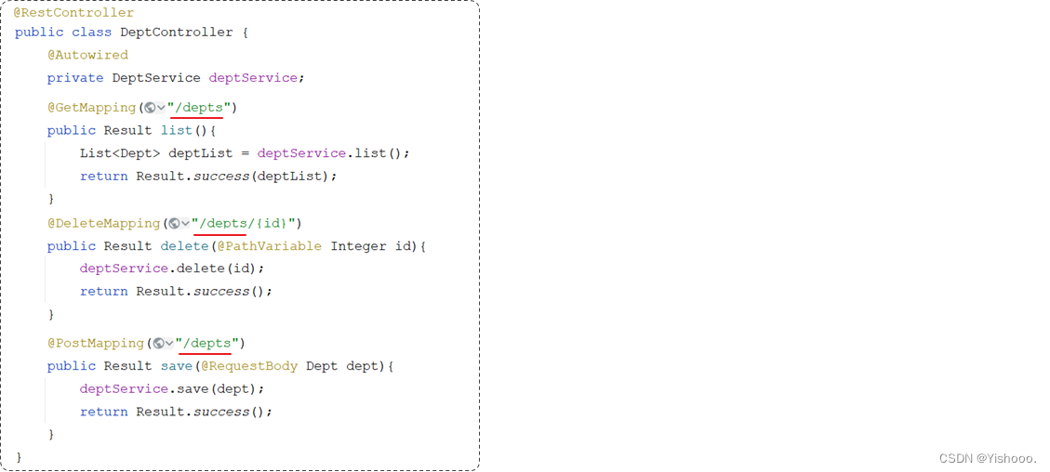This screenshot has height=472, width=1050.
Task: Open the chevron dropdown next to PostMapping URL
Action: pos(169,344)
